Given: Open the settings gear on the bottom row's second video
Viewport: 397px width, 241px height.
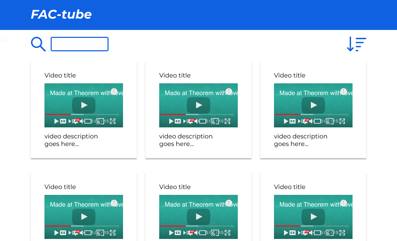Looking at the screenshot, I should (x=190, y=233).
